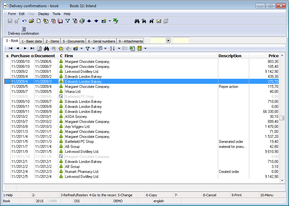Image resolution: width=289 pixels, height=206 pixels.
Task: Click the new blank document icon
Action: [x=39, y=21]
